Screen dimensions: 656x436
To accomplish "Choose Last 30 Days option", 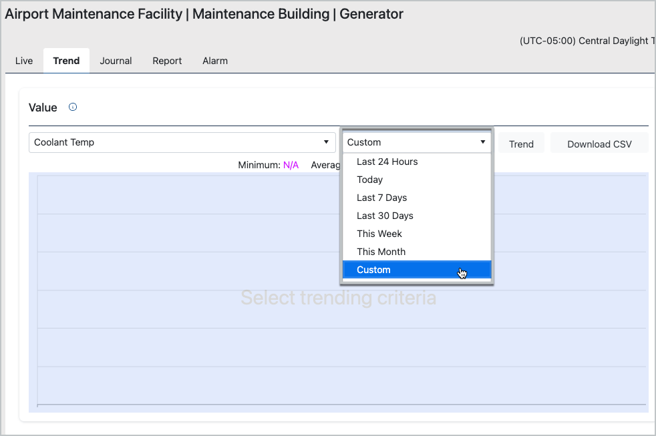I will (x=385, y=216).
